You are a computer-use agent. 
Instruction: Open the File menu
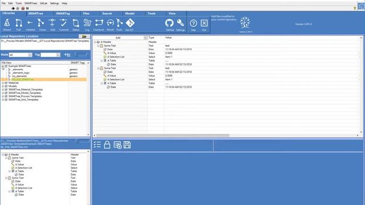[x=3, y=3]
